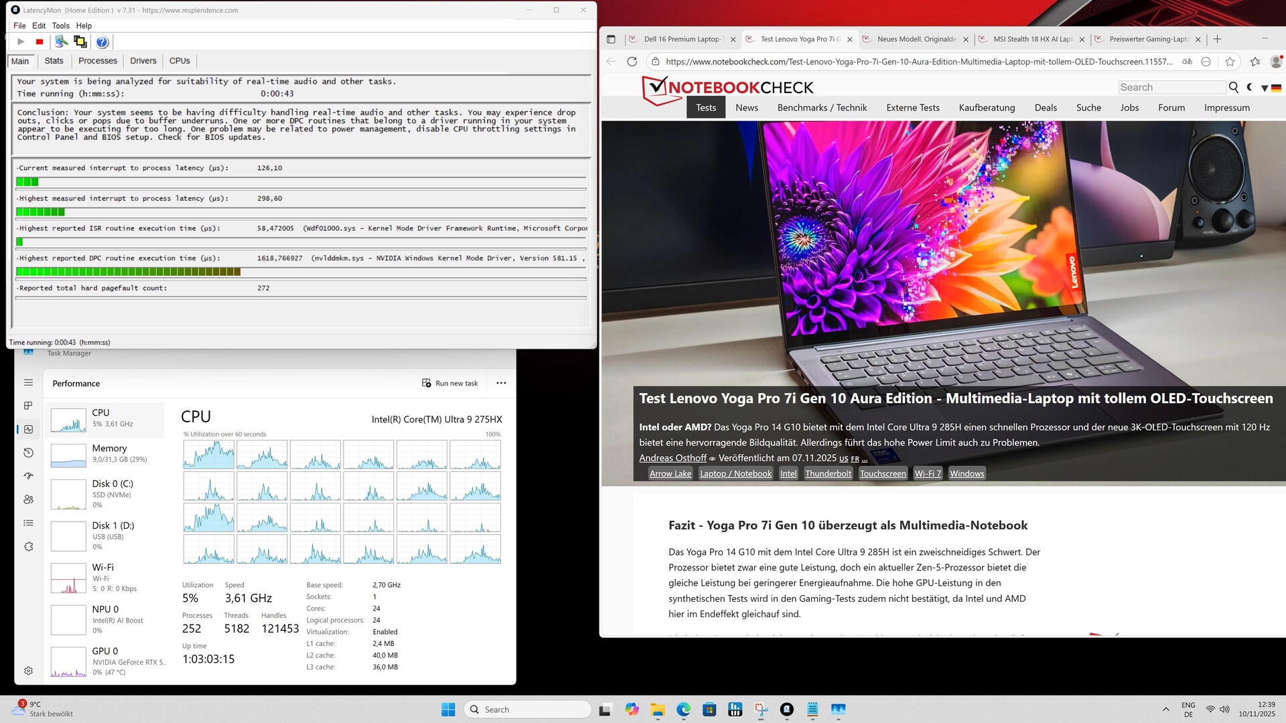Switch to the Drivers tab in LatencyMon
The height and width of the screenshot is (723, 1286).
click(143, 61)
